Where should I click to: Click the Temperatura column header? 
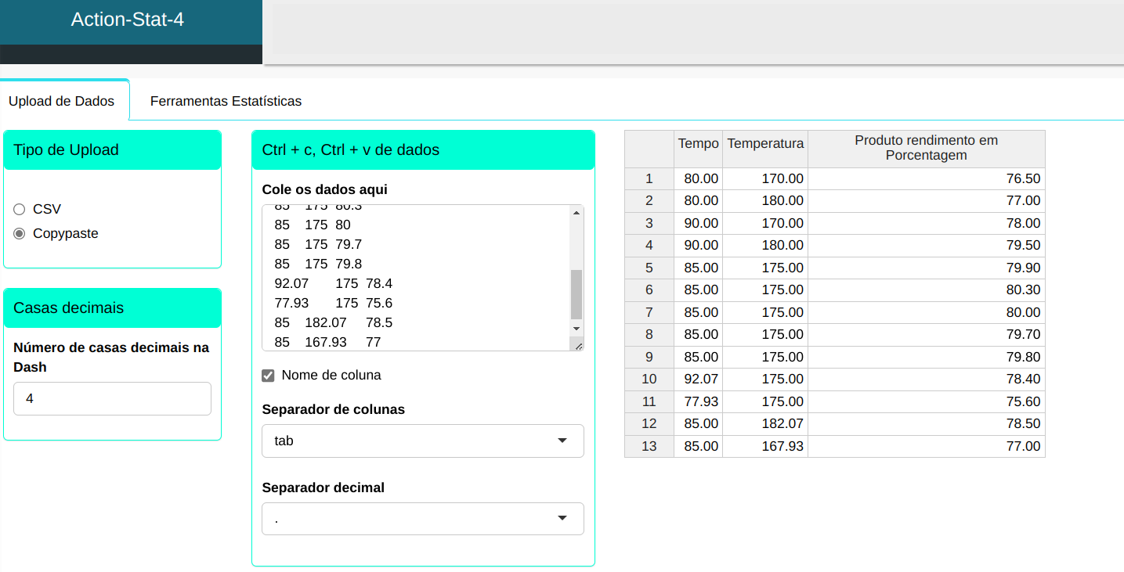click(764, 143)
